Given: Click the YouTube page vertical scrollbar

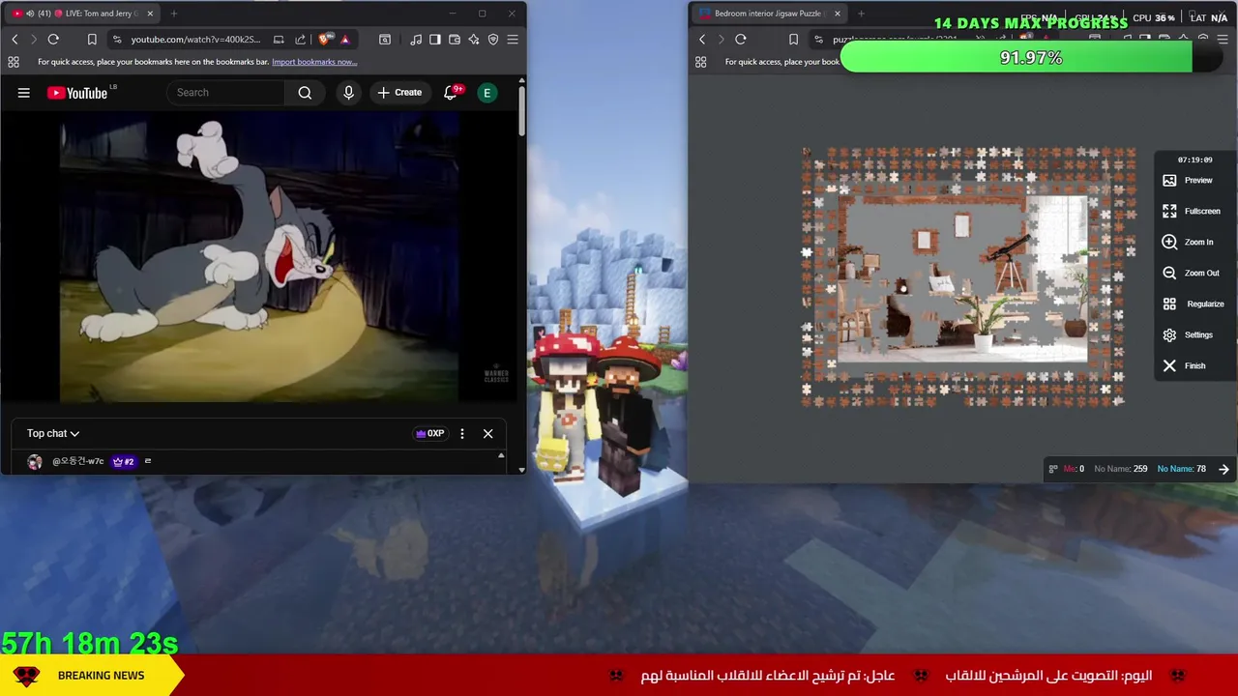Looking at the screenshot, I should point(522,111).
